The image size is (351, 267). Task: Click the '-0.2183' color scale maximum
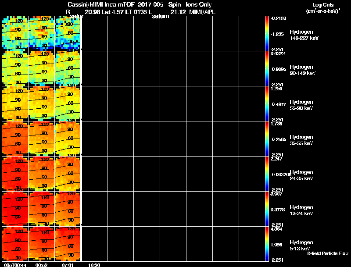tap(278, 18)
